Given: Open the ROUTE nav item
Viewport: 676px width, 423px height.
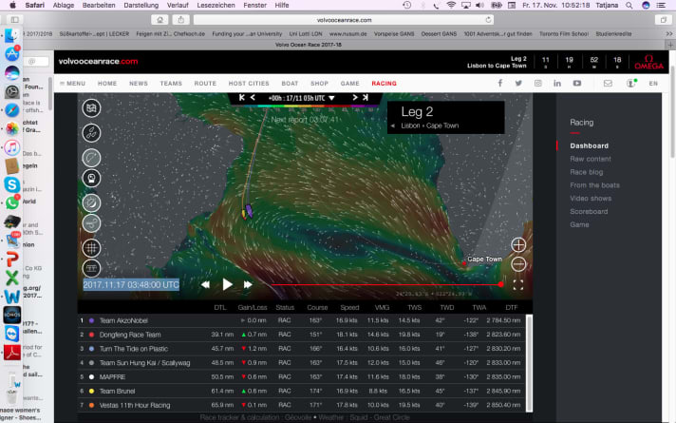Looking at the screenshot, I should point(205,84).
